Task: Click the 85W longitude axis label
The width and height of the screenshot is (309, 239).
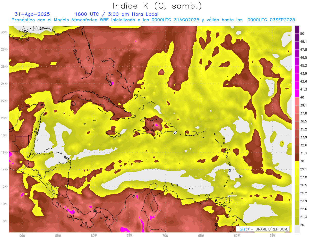Action: 58,236
